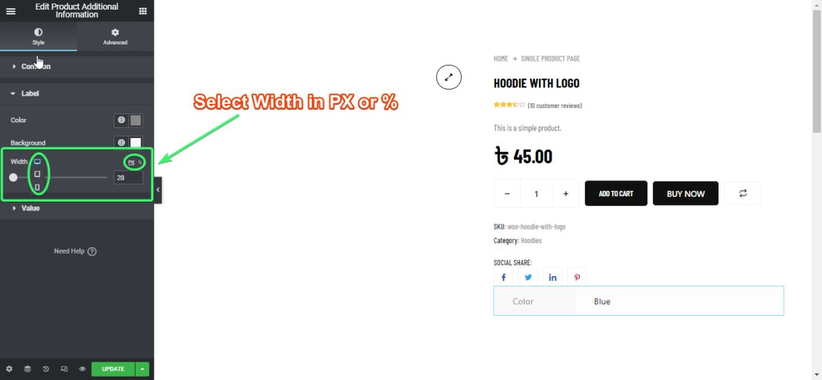Open the Navigator layers icon
The width and height of the screenshot is (822, 380).
point(27,369)
